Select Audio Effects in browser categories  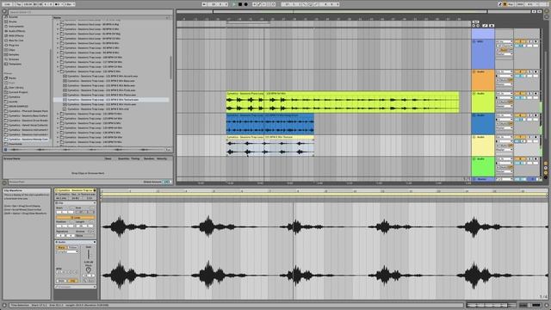16,31
